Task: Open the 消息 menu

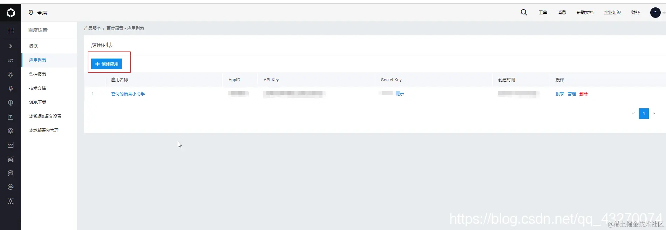Action: pyautogui.click(x=562, y=12)
